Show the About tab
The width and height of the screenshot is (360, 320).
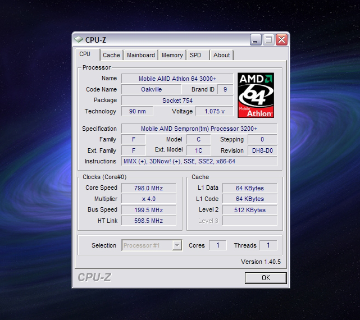coord(221,55)
